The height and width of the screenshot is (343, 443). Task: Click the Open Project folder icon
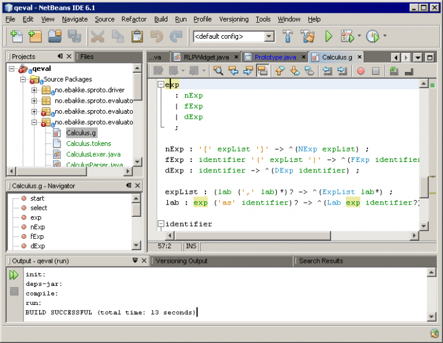pyautogui.click(x=55, y=36)
